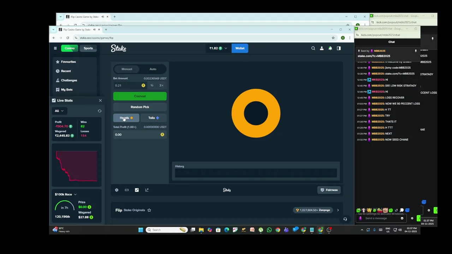Open the Wallet
The height and width of the screenshot is (254, 452).
click(x=240, y=48)
